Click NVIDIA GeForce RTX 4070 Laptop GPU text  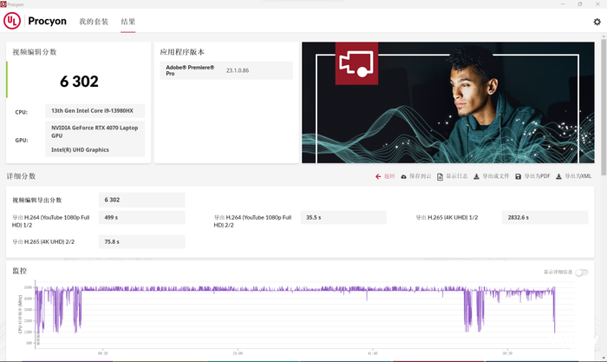[x=95, y=132]
